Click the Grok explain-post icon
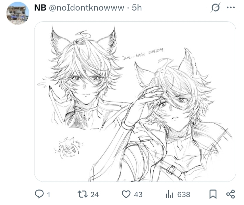This screenshot has height=205, width=244. click(216, 7)
